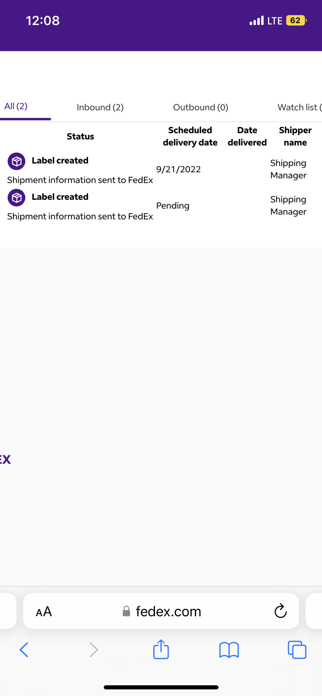Screen dimensions: 322x696
Task: Switch to the Outbound (0) tab
Action: click(201, 107)
